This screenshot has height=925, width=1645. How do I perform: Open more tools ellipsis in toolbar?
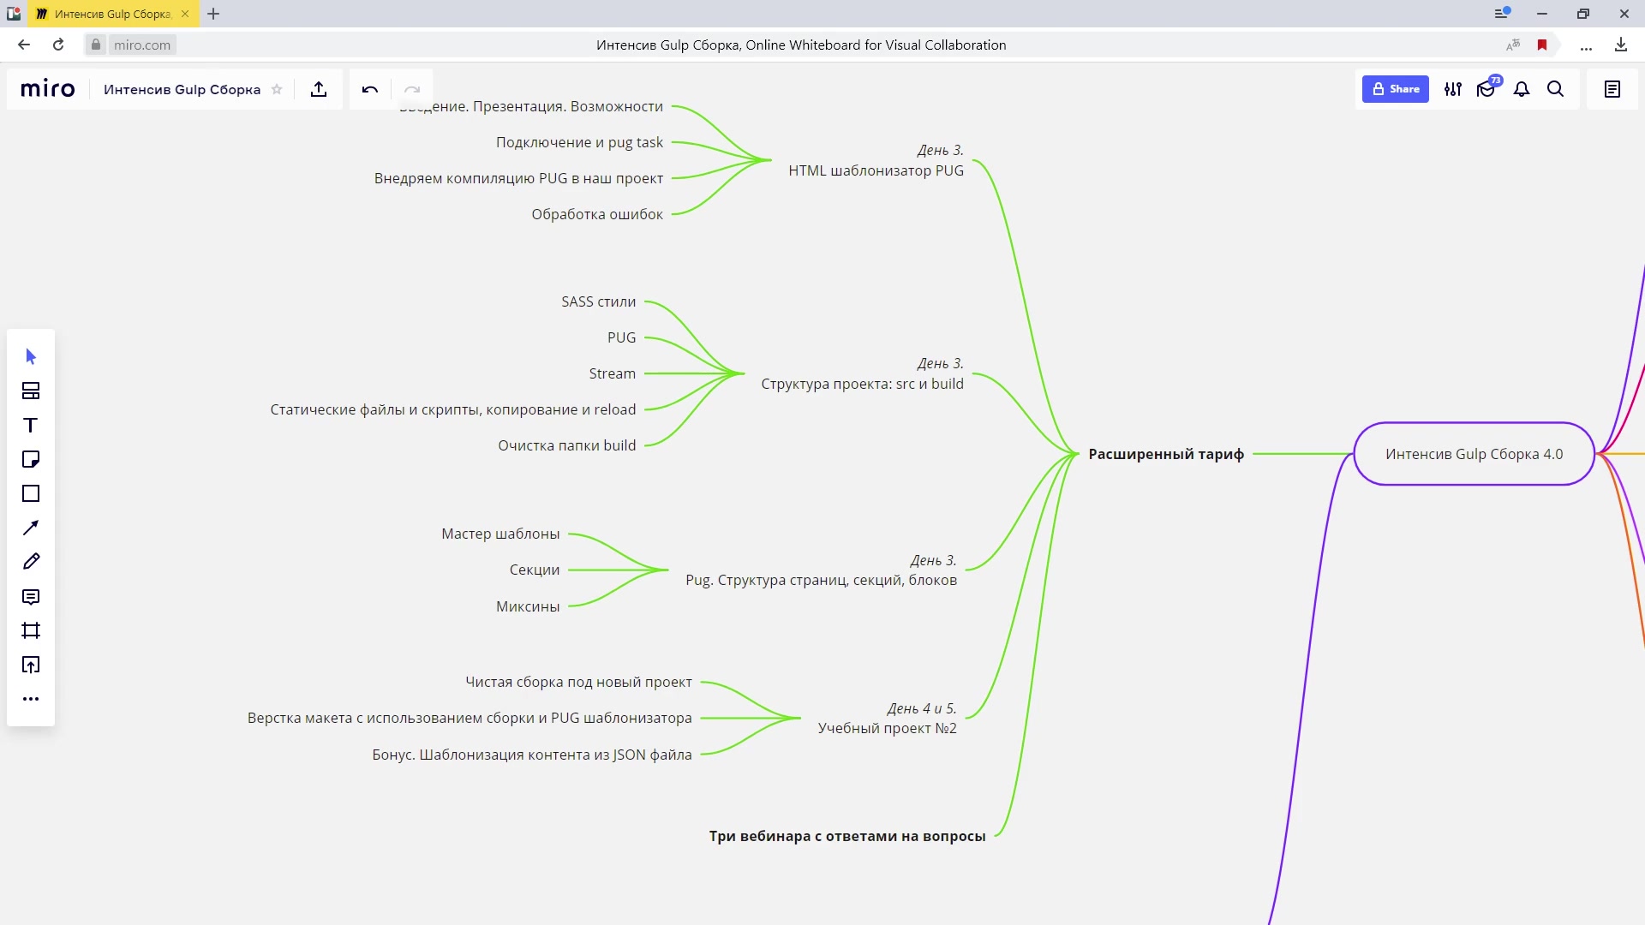tap(31, 699)
